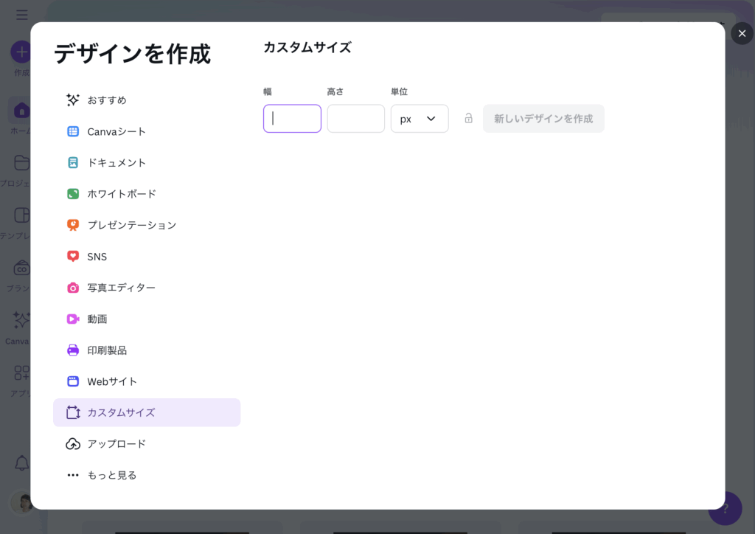The height and width of the screenshot is (534, 755).
Task: Switch to the Webサイト category
Action: (112, 381)
